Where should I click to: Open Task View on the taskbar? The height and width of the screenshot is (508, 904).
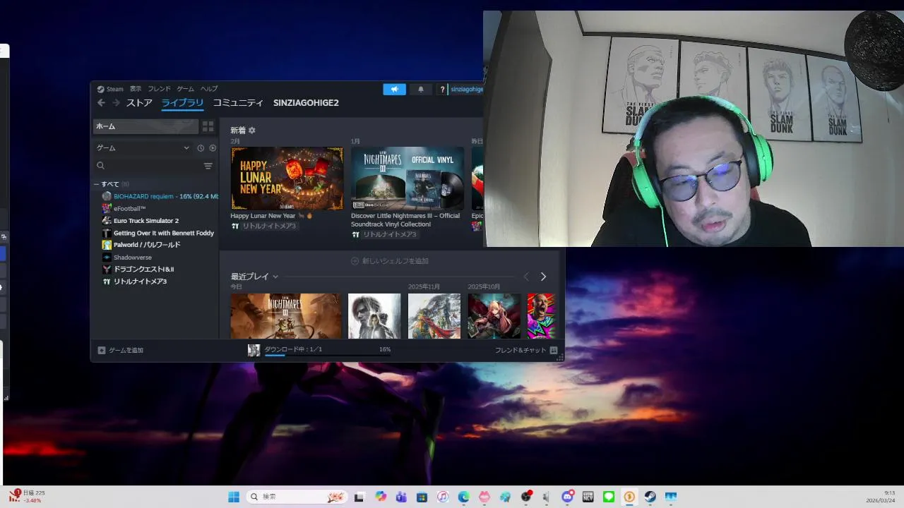tap(359, 497)
